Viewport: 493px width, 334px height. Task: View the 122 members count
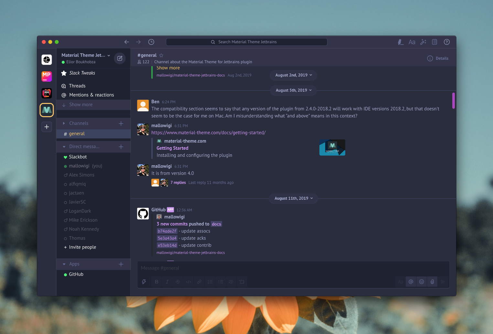(144, 62)
